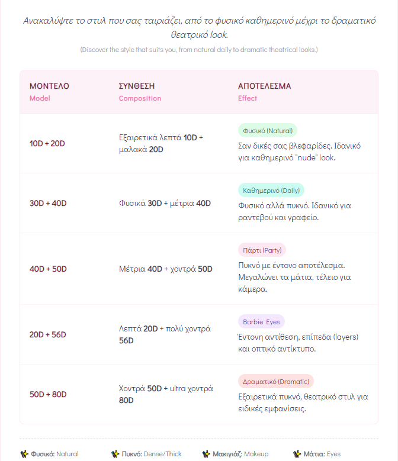398x461 pixels.
Task: Click the sparkle icon beside Μακιγιάζ: Makeup
Action: 206,454
